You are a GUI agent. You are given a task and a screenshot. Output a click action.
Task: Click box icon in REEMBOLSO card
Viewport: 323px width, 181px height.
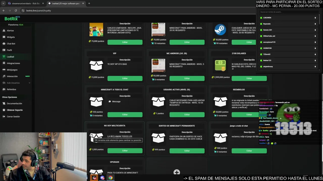tap(220, 102)
